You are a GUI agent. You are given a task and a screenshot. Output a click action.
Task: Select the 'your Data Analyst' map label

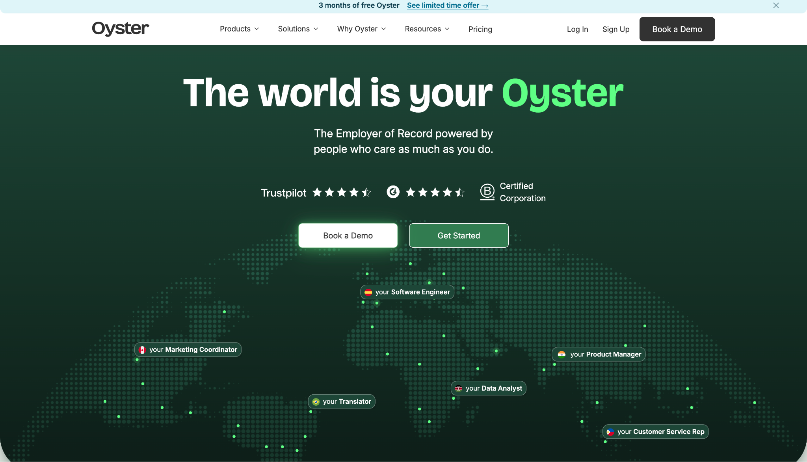pyautogui.click(x=489, y=388)
